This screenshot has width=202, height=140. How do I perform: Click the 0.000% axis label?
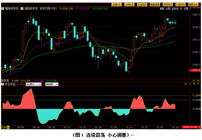tap(197, 109)
